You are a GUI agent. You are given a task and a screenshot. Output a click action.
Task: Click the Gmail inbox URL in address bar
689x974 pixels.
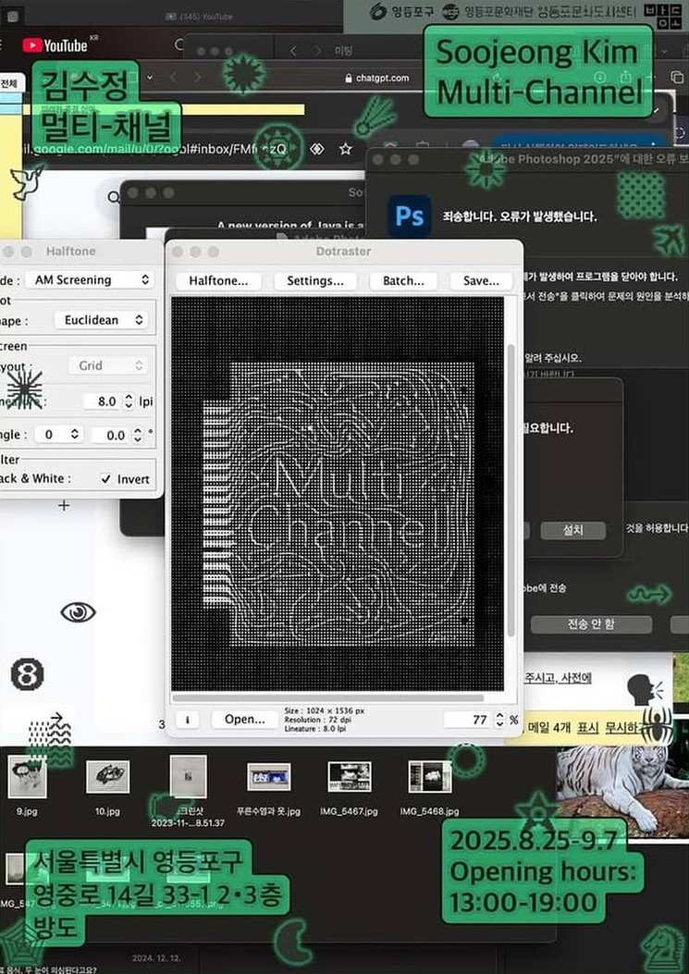click(155, 149)
